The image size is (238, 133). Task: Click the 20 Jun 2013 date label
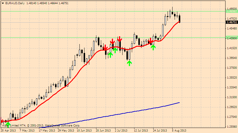point(103,131)
